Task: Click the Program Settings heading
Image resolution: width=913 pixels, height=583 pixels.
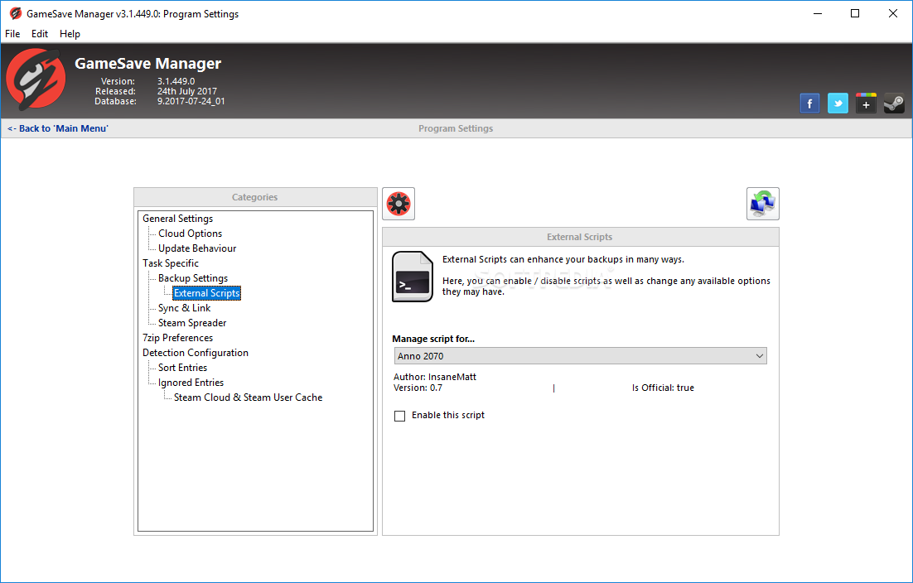Action: (456, 128)
